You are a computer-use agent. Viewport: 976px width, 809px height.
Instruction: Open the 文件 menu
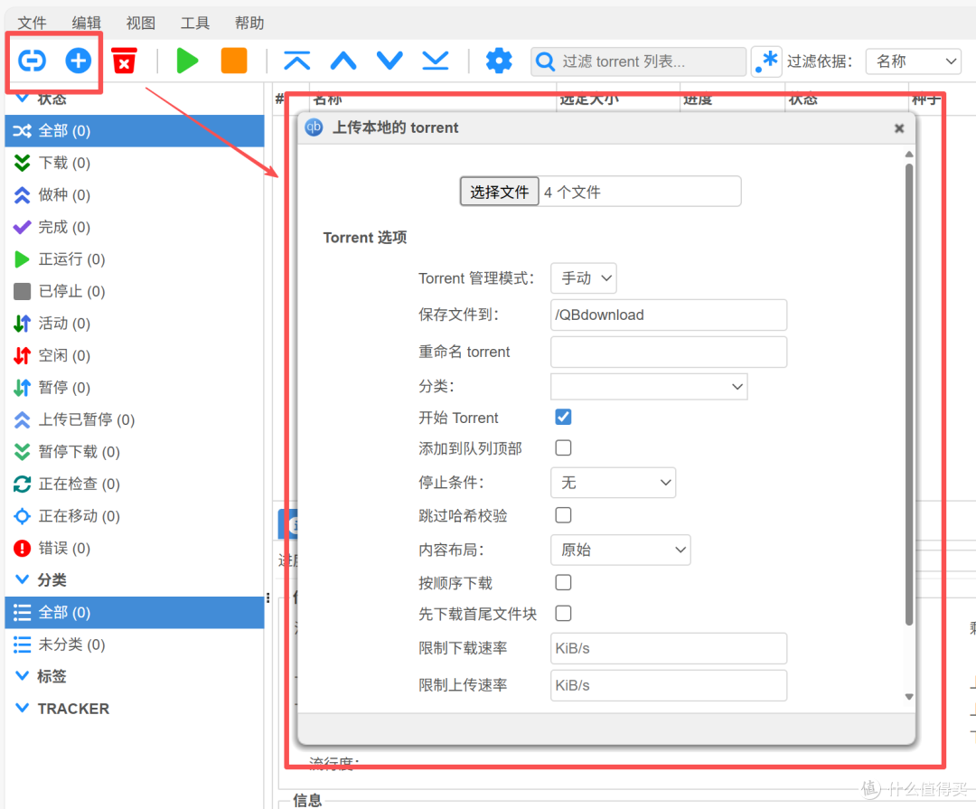click(x=32, y=23)
